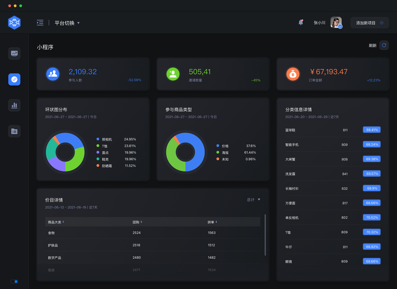Toggle the 价格 legend dot

tap(218, 146)
